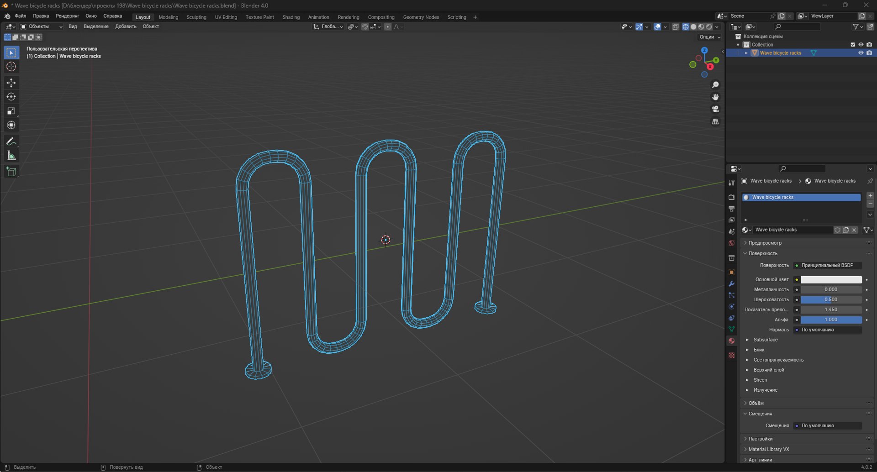The image size is (877, 472).
Task: Switch to Solid viewport shading
Action: tap(693, 27)
